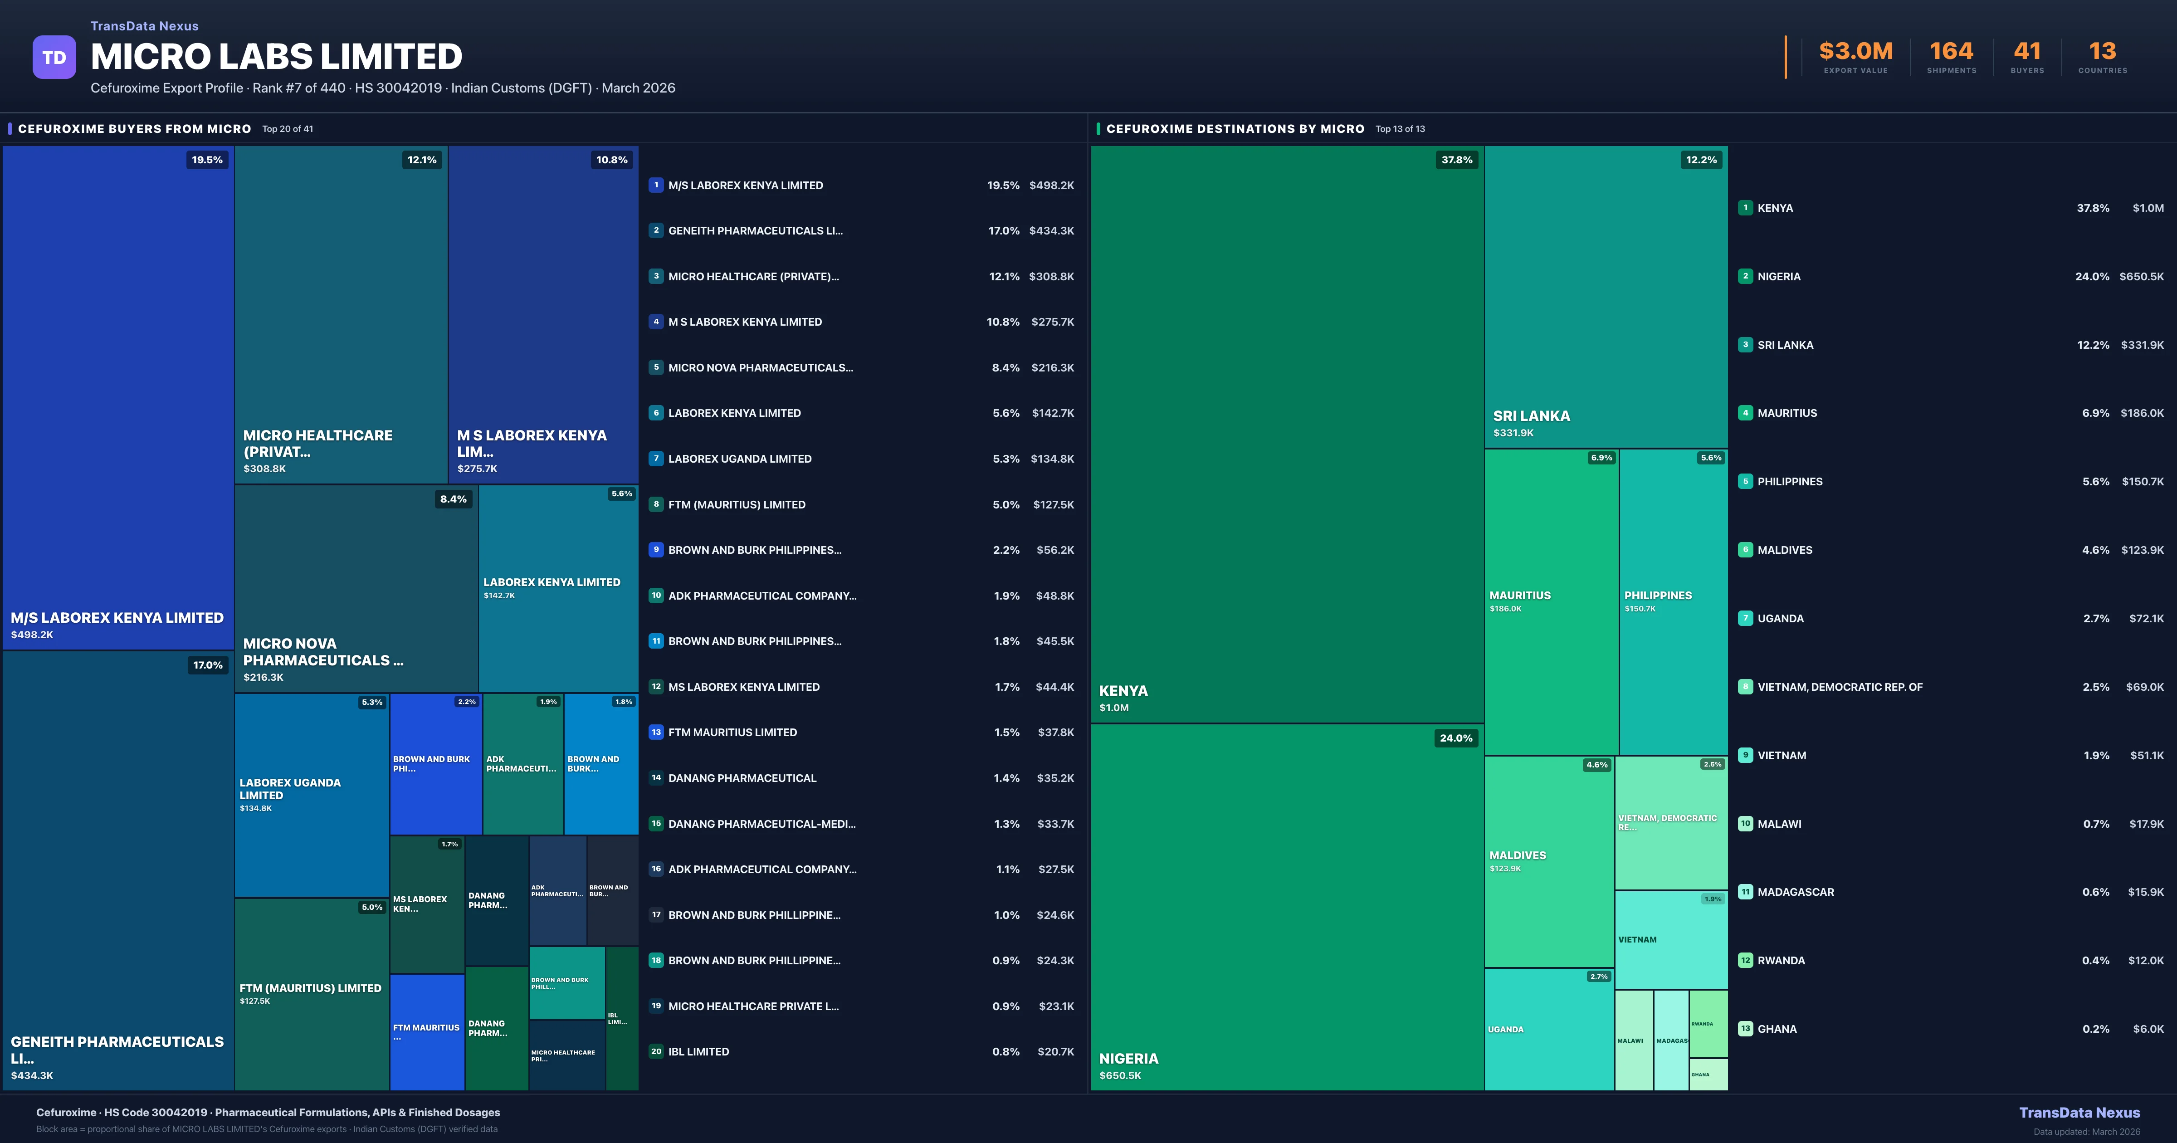Switch to the CEFUROXIME DESTINATIONS BY MICRO panel
This screenshot has width=2177, height=1143.
click(1236, 128)
